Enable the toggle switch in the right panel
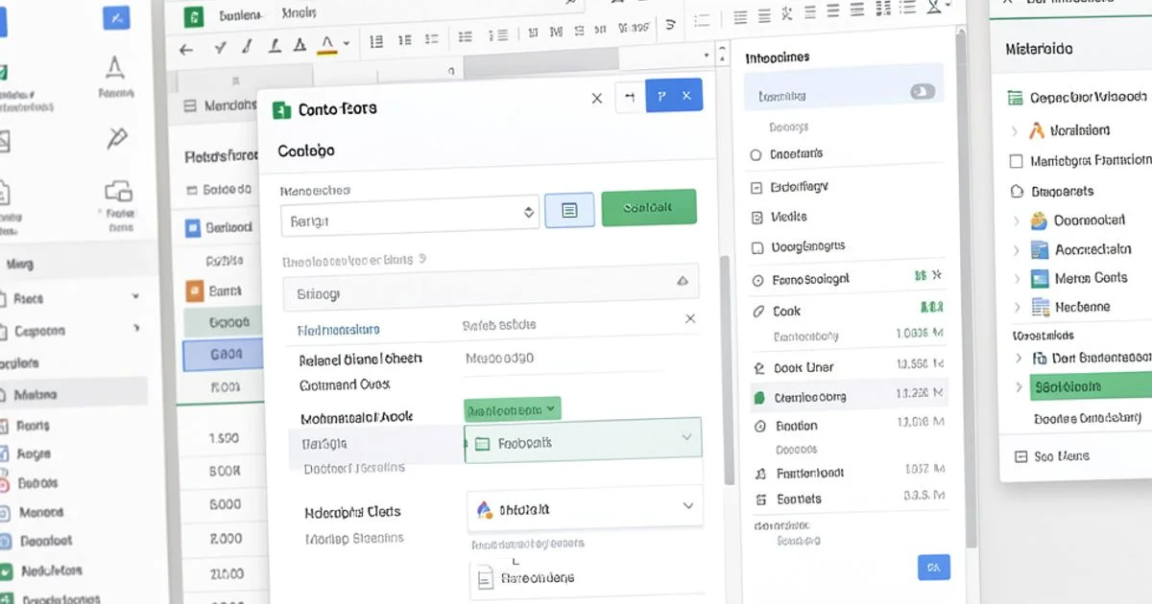1152x604 pixels. (x=923, y=91)
